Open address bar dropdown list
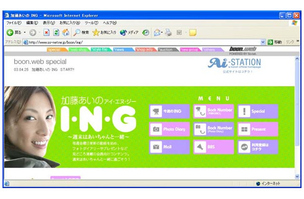The height and width of the screenshot is (199, 304). click(263, 42)
